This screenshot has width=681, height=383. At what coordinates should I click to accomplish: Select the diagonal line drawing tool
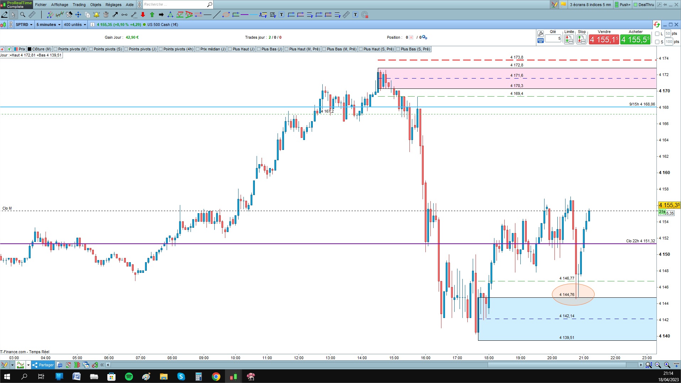216,15
